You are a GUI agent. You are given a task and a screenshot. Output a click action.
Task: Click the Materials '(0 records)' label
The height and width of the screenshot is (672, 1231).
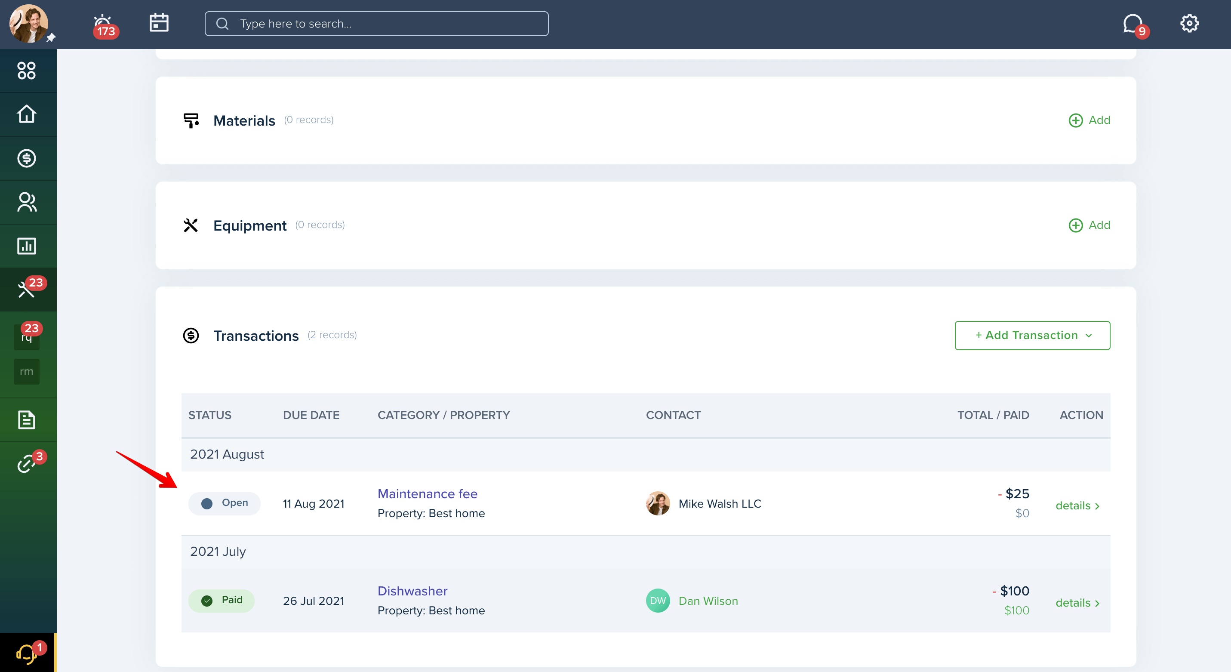309,120
